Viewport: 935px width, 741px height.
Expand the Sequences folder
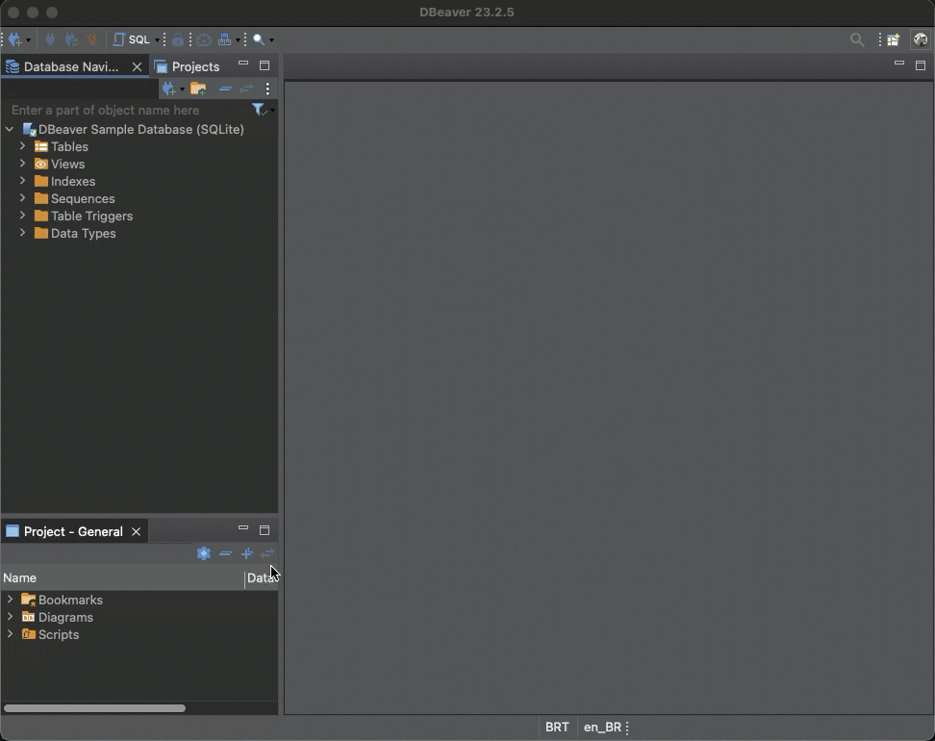click(23, 198)
